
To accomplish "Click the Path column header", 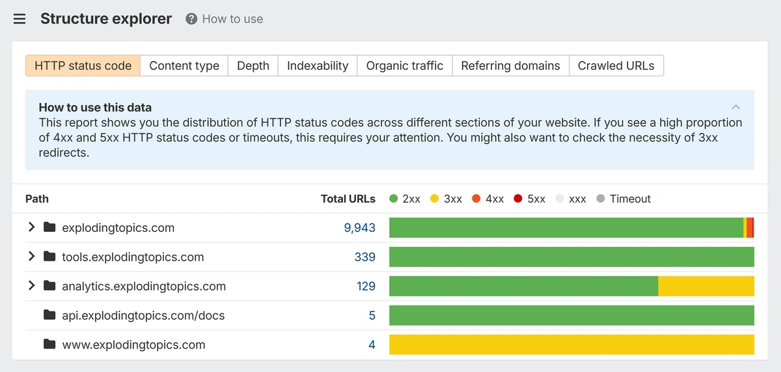I will pyautogui.click(x=37, y=199).
